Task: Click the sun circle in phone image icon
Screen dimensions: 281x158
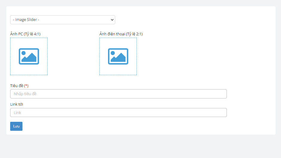Action: (x=113, y=53)
